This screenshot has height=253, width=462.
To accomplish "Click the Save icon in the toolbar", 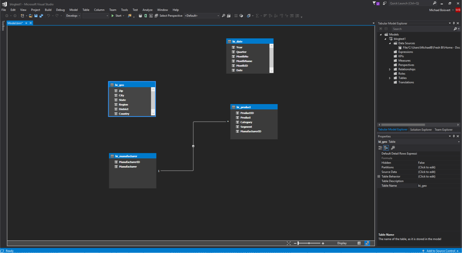I will (x=36, y=16).
